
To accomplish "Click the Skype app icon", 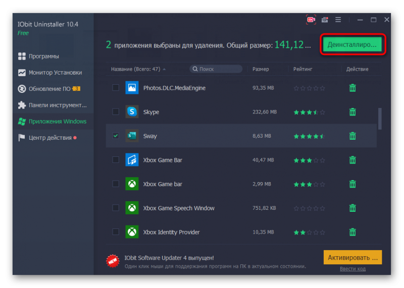I will point(132,111).
